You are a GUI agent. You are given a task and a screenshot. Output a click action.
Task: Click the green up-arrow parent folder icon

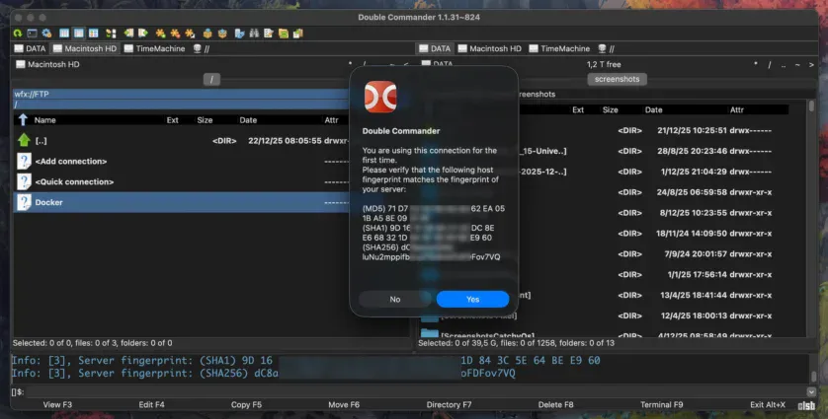point(24,140)
